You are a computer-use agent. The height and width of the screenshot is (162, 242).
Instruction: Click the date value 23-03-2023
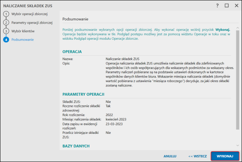pos(114,124)
